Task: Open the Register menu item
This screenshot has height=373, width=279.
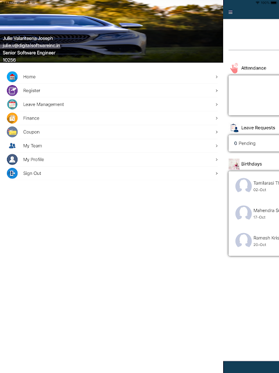Action: (x=112, y=91)
